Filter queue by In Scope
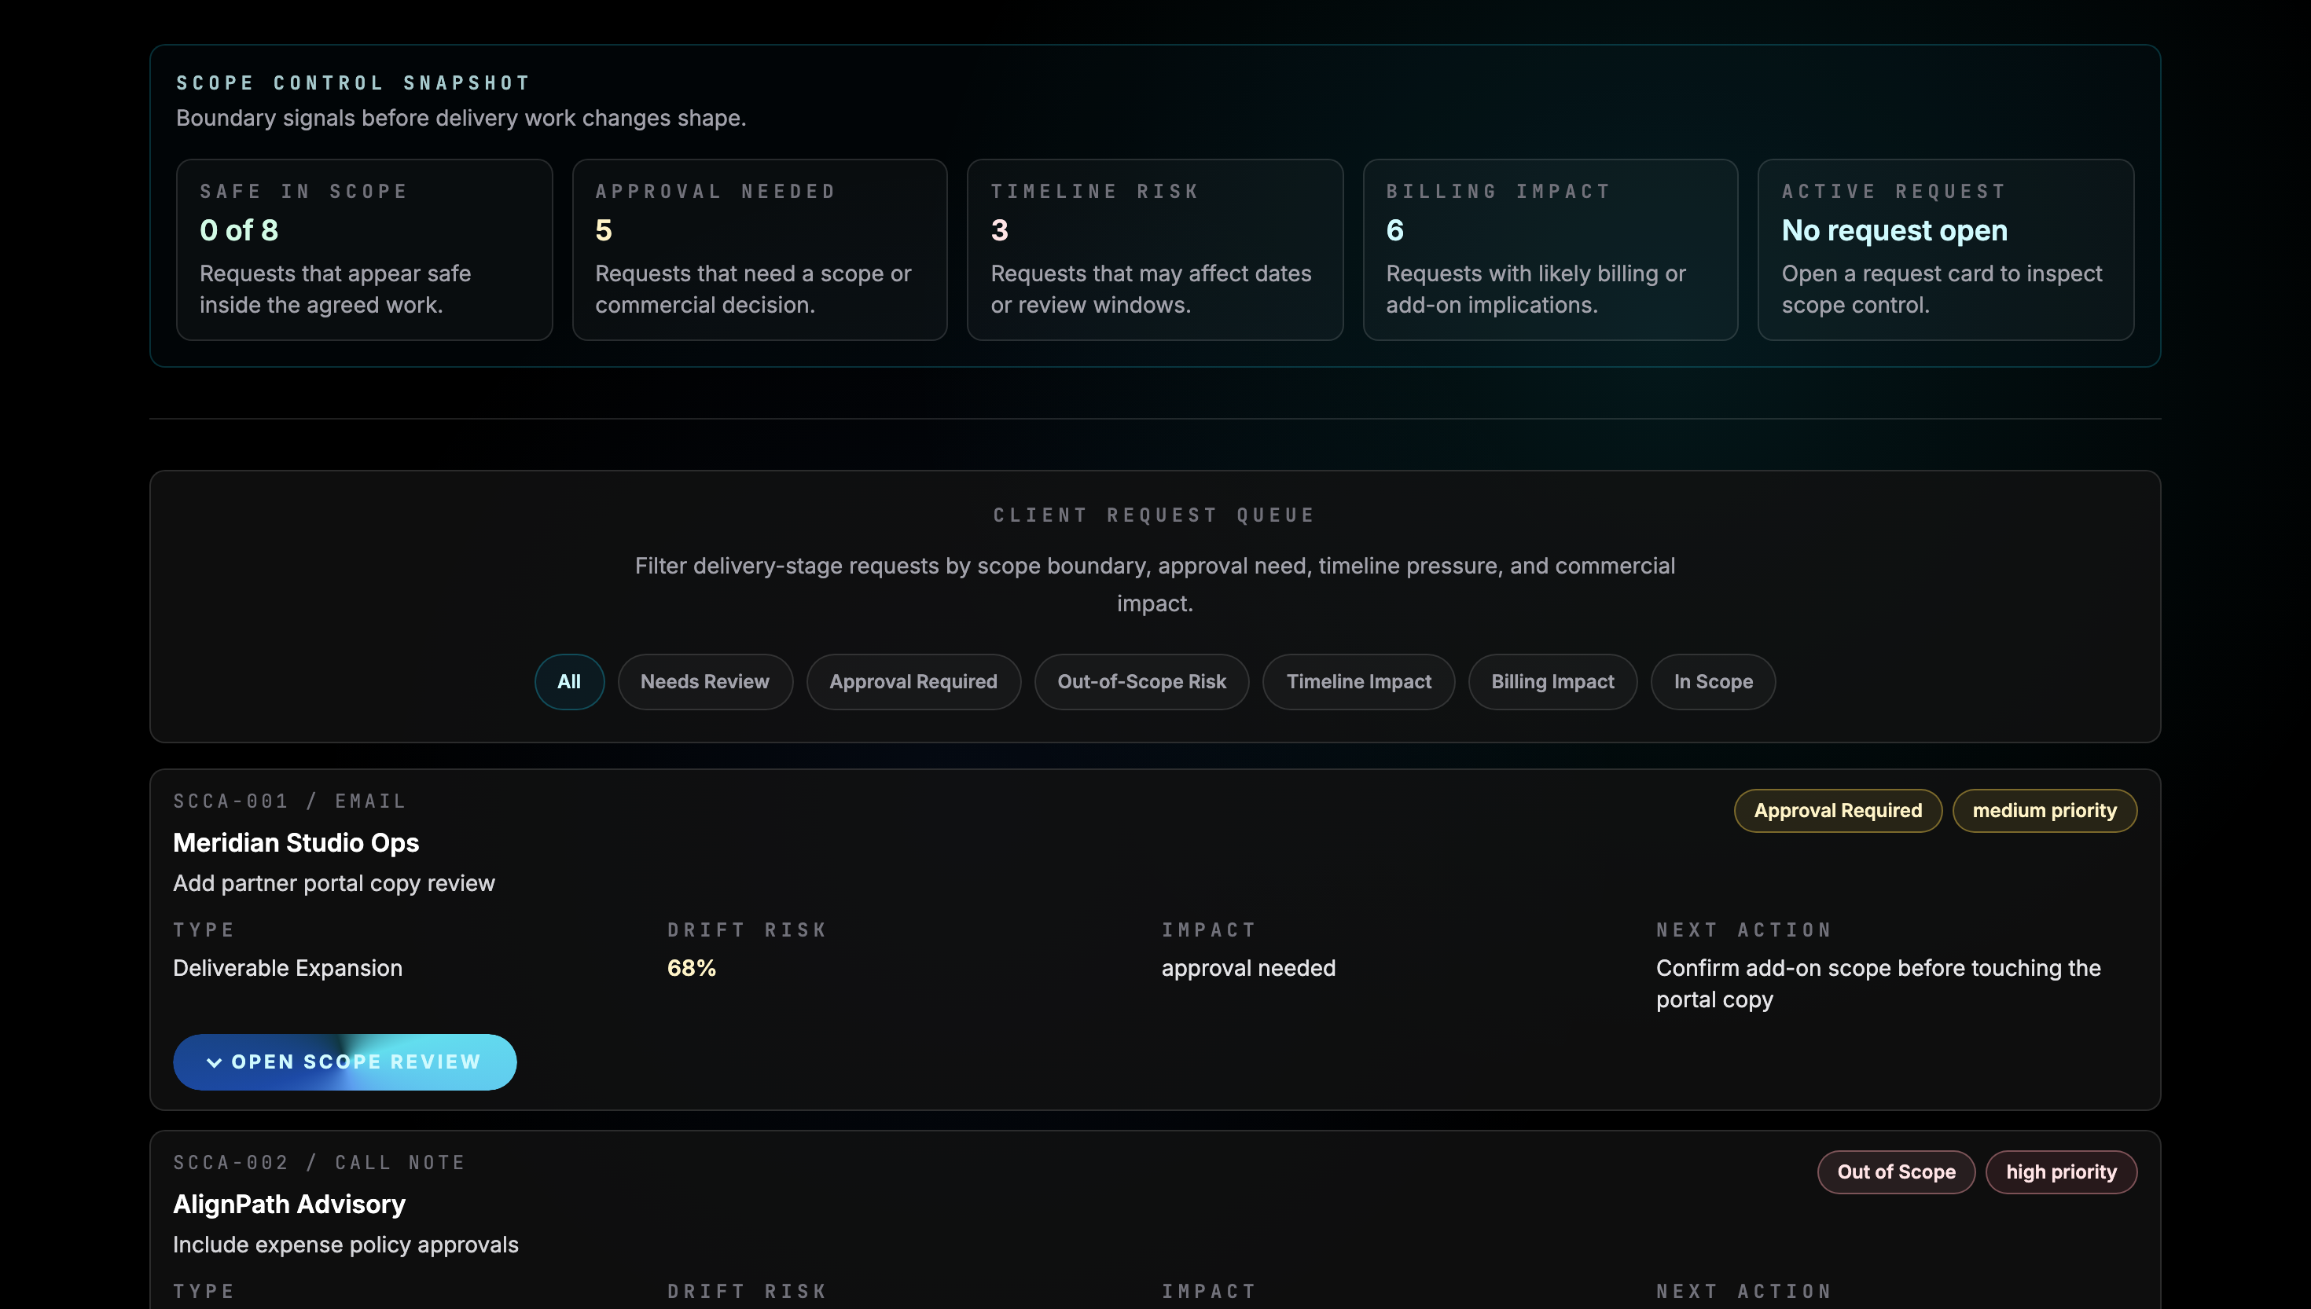The height and width of the screenshot is (1309, 2311). (1713, 681)
